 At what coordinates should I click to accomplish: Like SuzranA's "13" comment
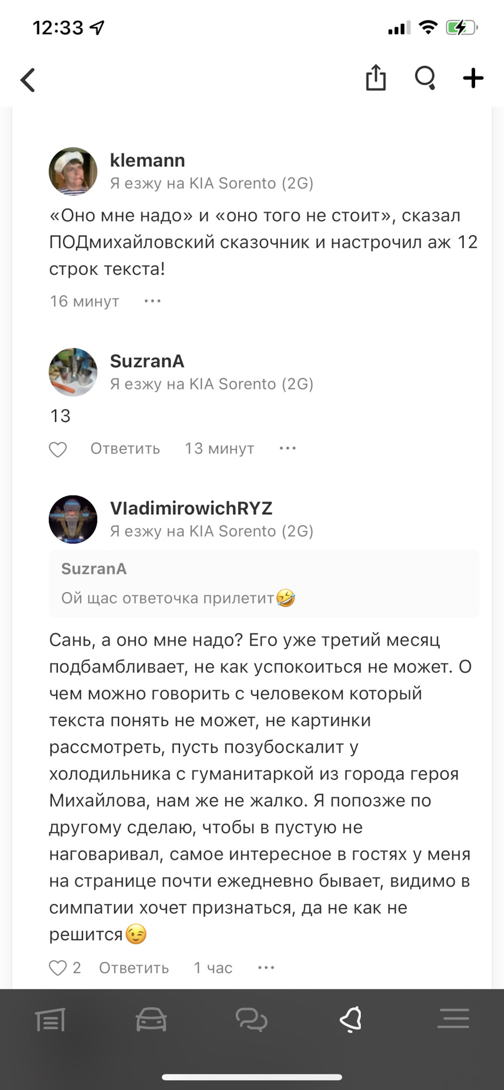(58, 449)
